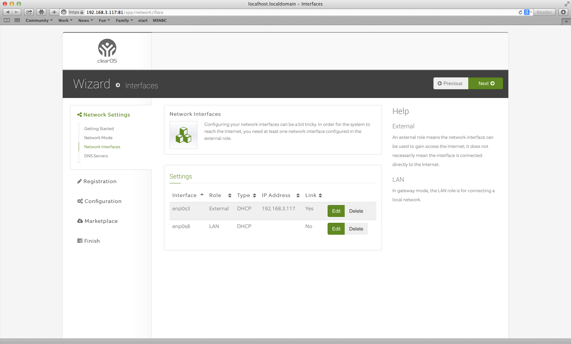Open the Marketplace section
The height and width of the screenshot is (344, 571).
[98, 221]
